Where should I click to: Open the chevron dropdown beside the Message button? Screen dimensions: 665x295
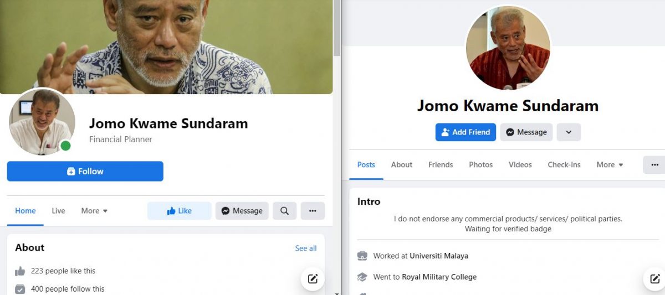click(569, 132)
